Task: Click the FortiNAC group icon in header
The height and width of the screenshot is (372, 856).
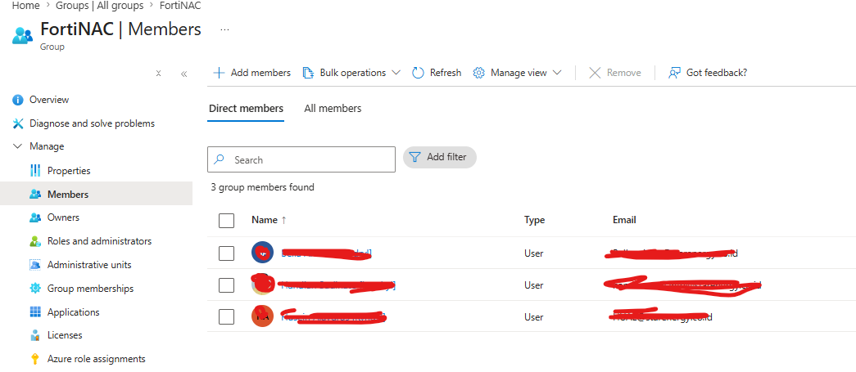Action: (x=22, y=35)
